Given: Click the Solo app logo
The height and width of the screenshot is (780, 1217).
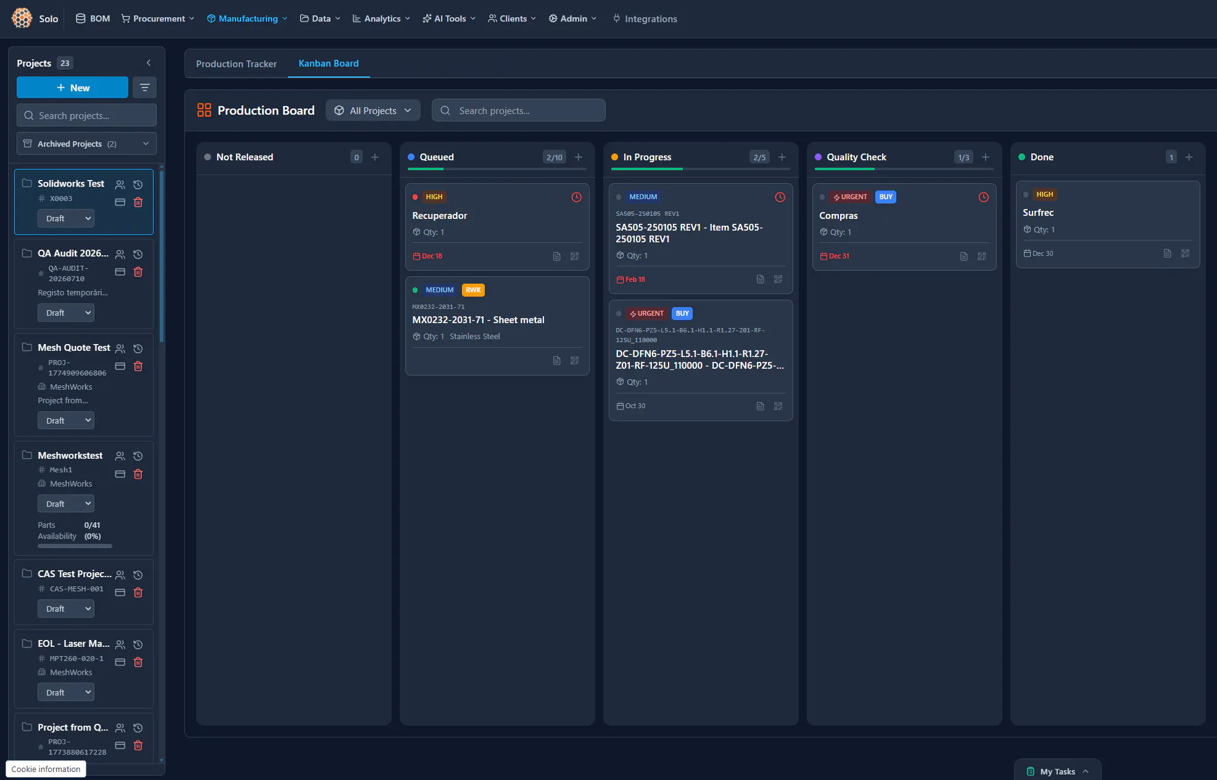Looking at the screenshot, I should pyautogui.click(x=22, y=18).
